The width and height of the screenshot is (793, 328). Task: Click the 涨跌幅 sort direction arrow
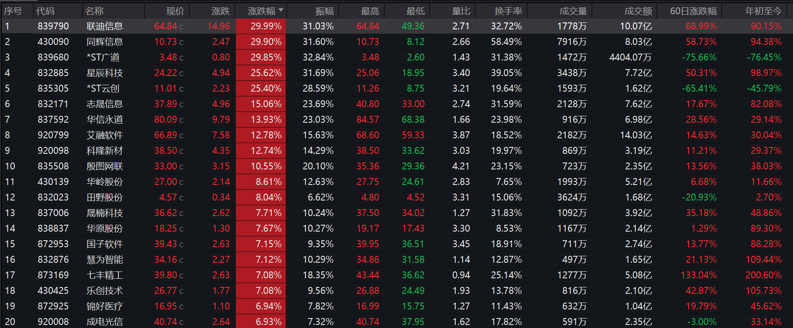(281, 10)
